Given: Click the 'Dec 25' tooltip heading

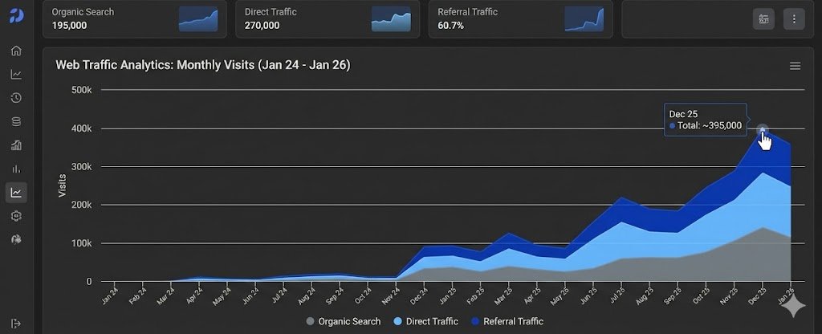Looking at the screenshot, I should 683,114.
